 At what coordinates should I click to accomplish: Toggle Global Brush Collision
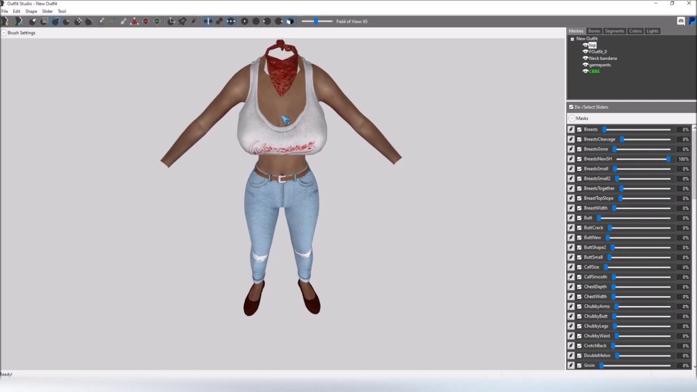pyautogui.click(x=231, y=21)
